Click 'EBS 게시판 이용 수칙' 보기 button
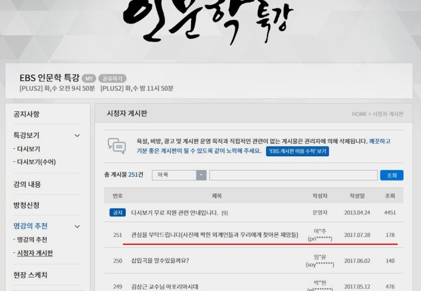The image size is (421, 291). tap(297, 151)
